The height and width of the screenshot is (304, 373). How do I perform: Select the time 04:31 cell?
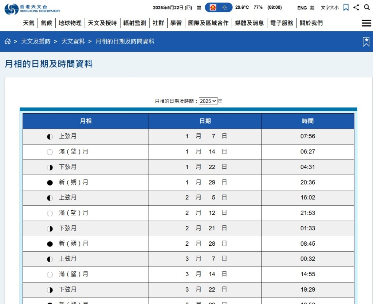click(x=307, y=167)
